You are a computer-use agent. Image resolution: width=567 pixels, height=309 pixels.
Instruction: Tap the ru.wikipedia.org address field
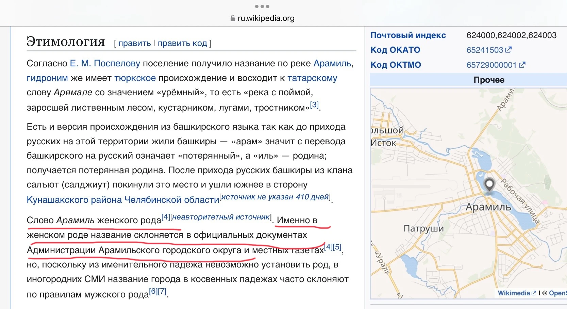pos(266,18)
